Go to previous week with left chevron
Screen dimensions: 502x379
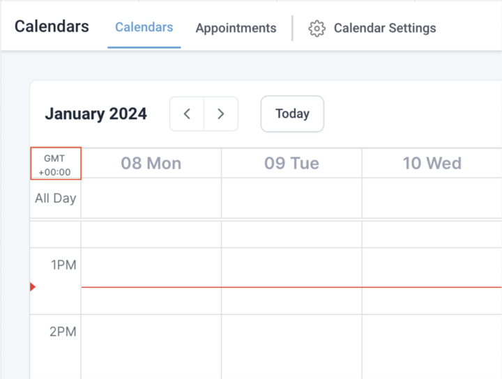point(187,114)
